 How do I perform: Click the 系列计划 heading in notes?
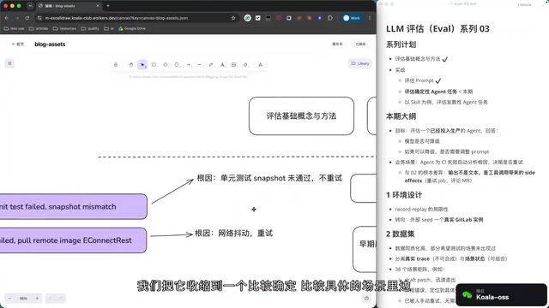pos(401,44)
